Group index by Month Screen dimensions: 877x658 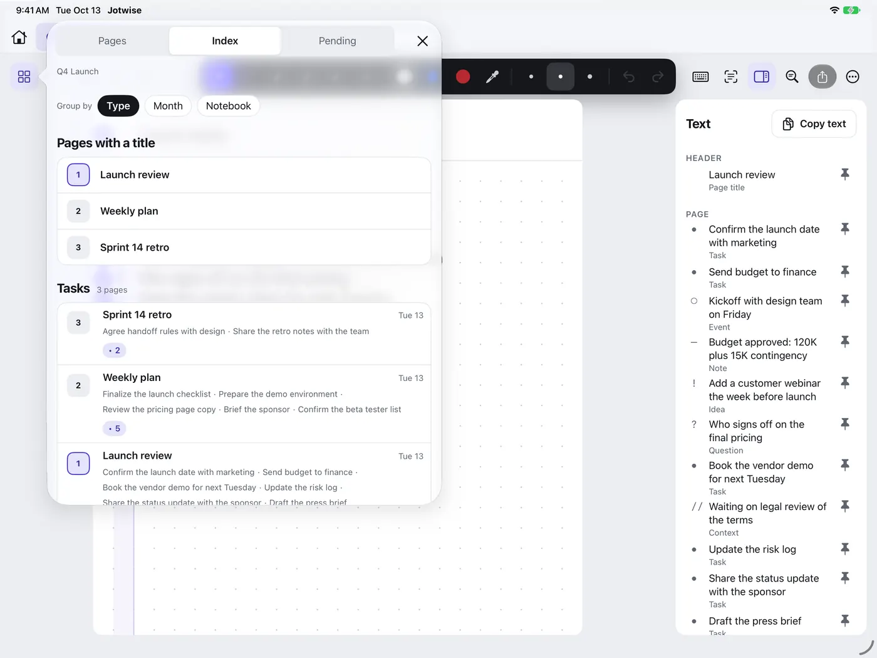click(168, 106)
